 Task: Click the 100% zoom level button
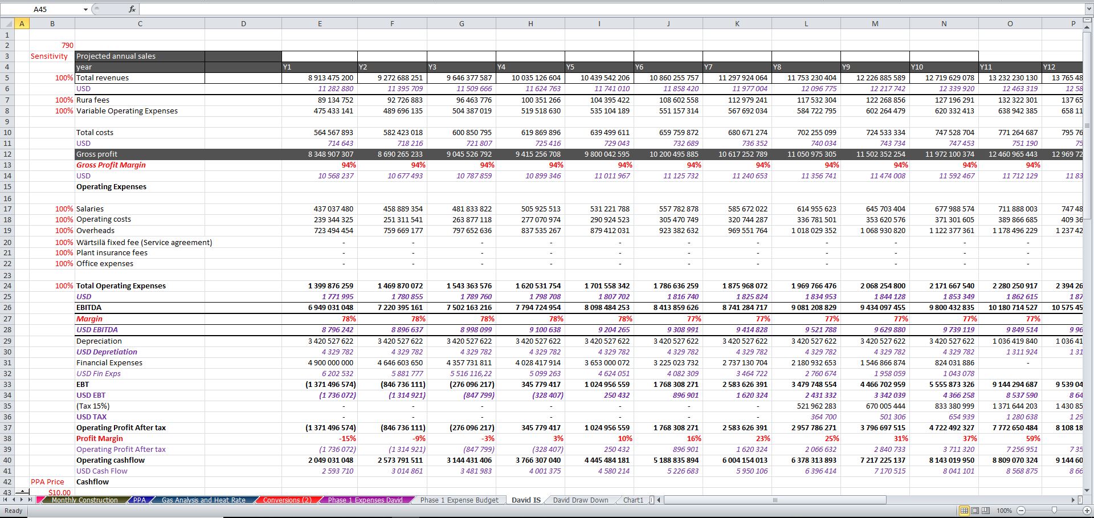(1004, 511)
